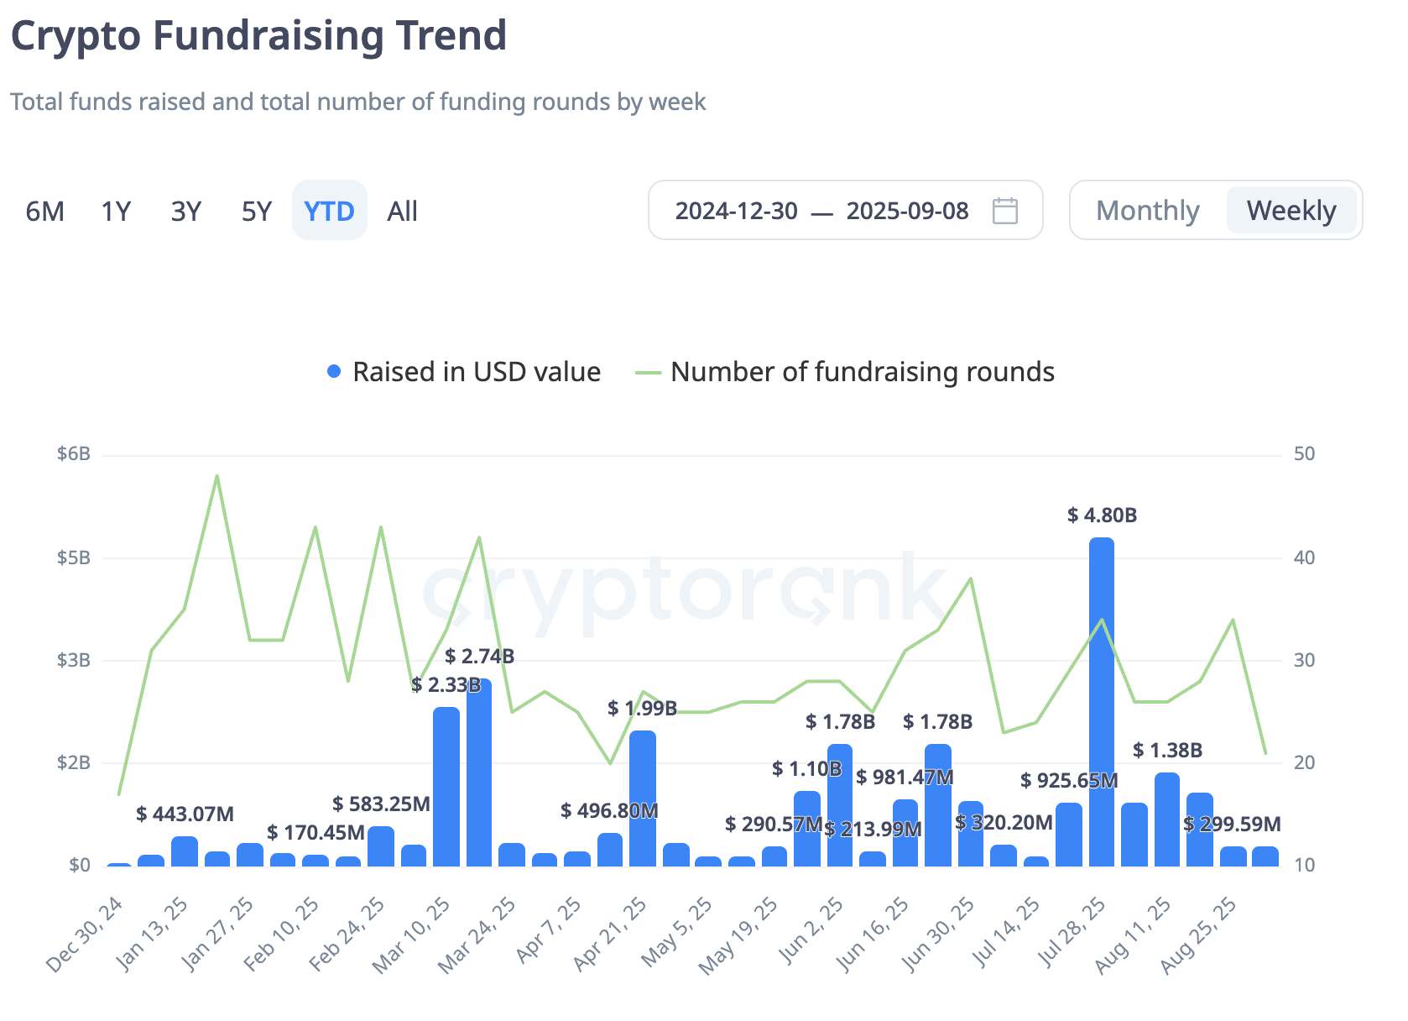Switch to Monthly view
This screenshot has width=1408, height=1021.
1147,211
